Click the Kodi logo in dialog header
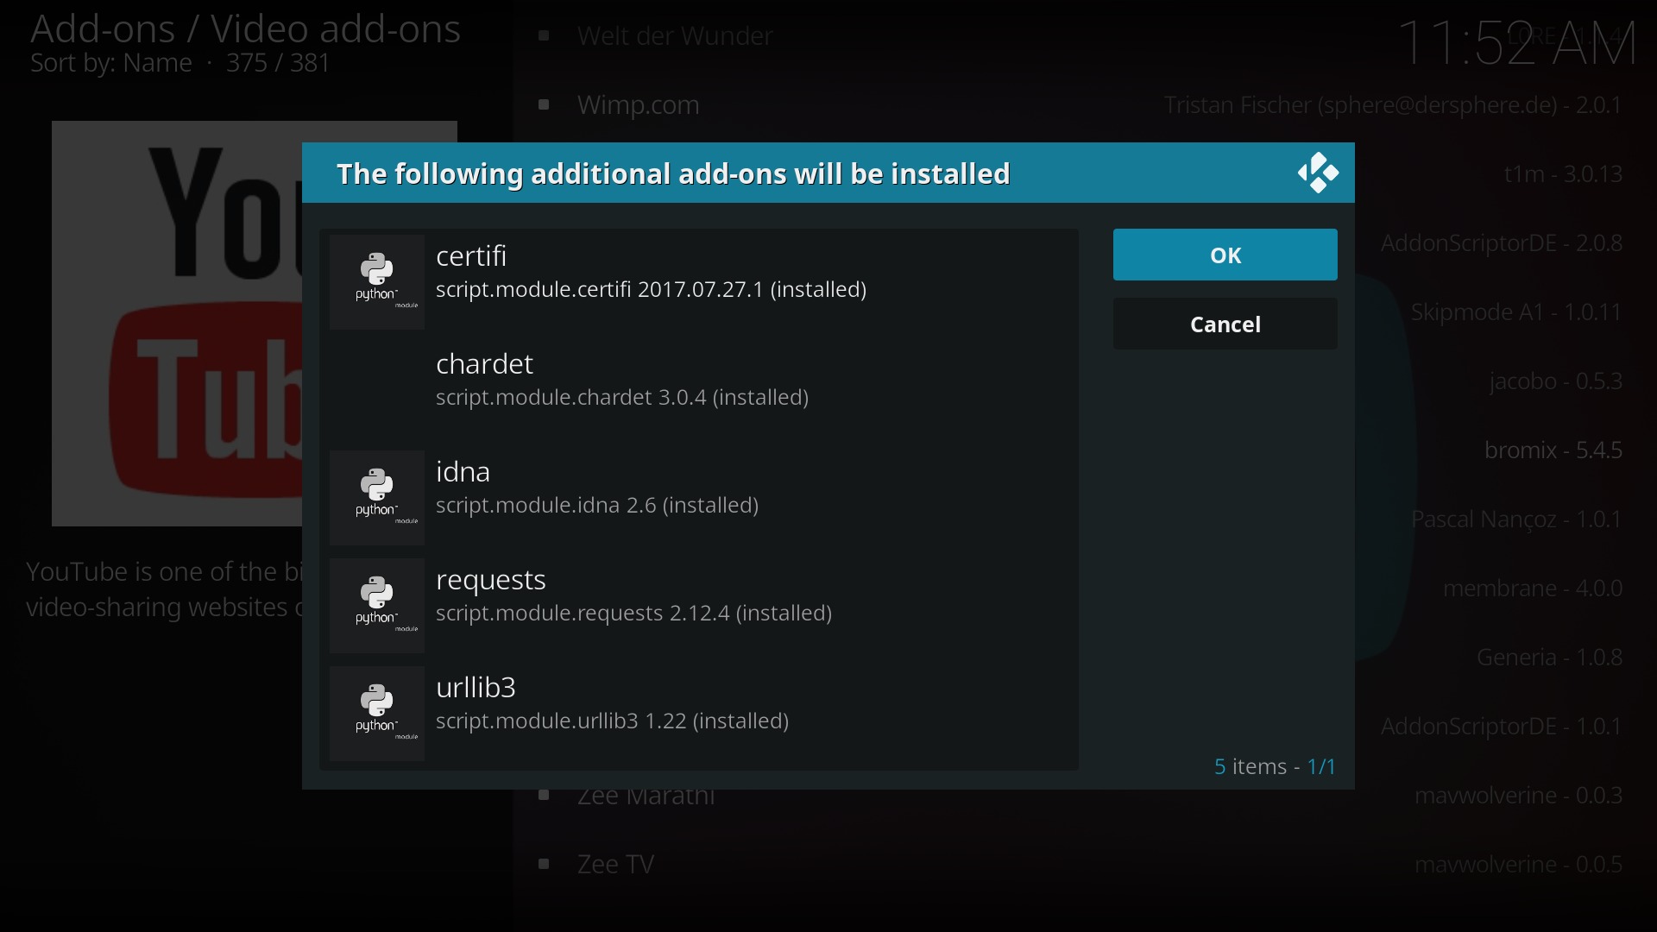The width and height of the screenshot is (1657, 932). [x=1318, y=173]
